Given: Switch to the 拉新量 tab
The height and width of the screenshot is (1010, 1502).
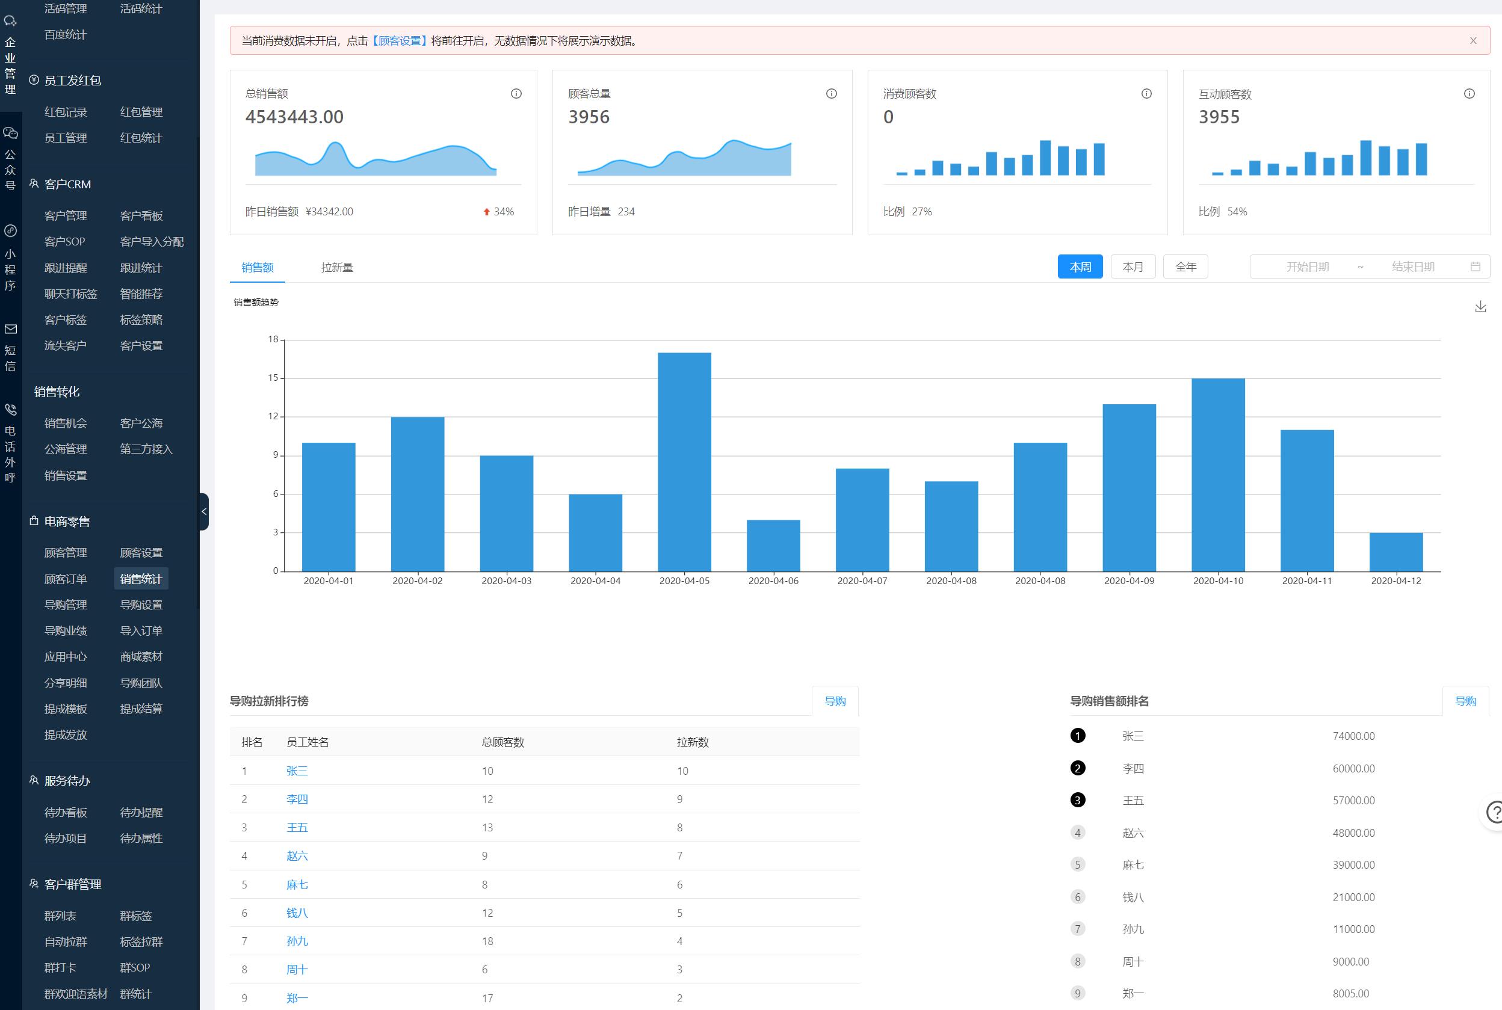Looking at the screenshot, I should coord(337,267).
